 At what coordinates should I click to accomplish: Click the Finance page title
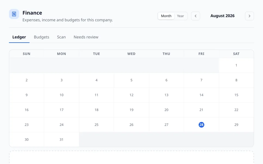pyautogui.click(x=32, y=13)
